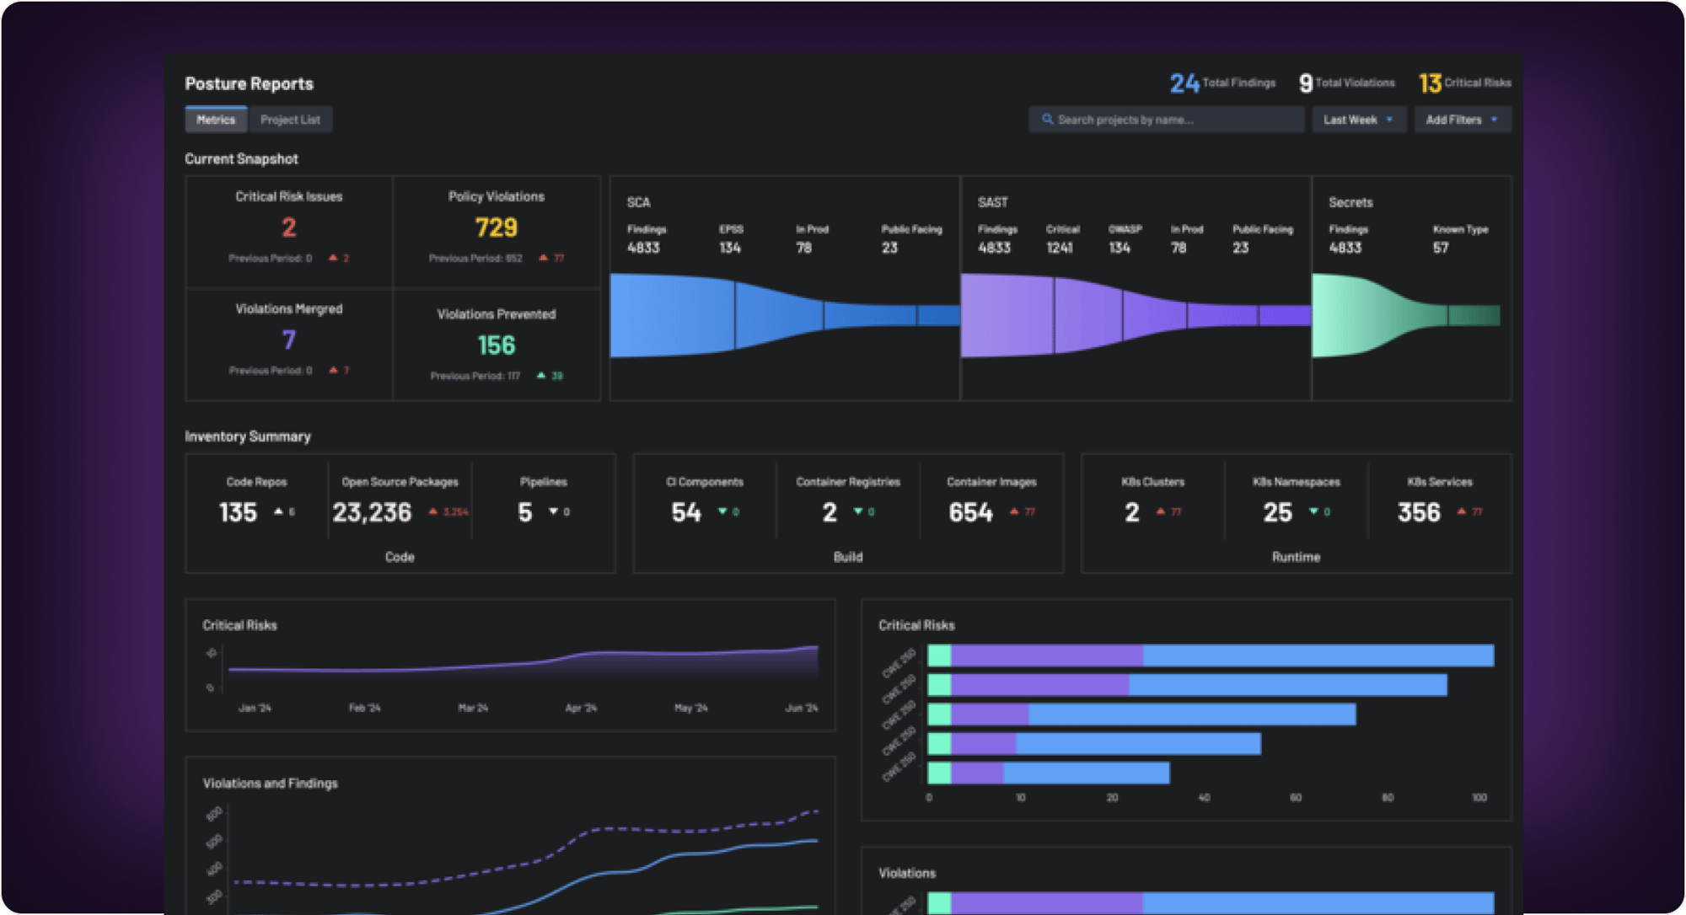Click the red up arrow beside K8s Clusters
1686x915 pixels.
tap(1161, 511)
